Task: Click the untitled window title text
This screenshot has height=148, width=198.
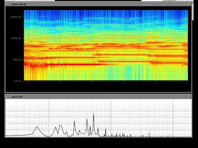Action: 17,97
